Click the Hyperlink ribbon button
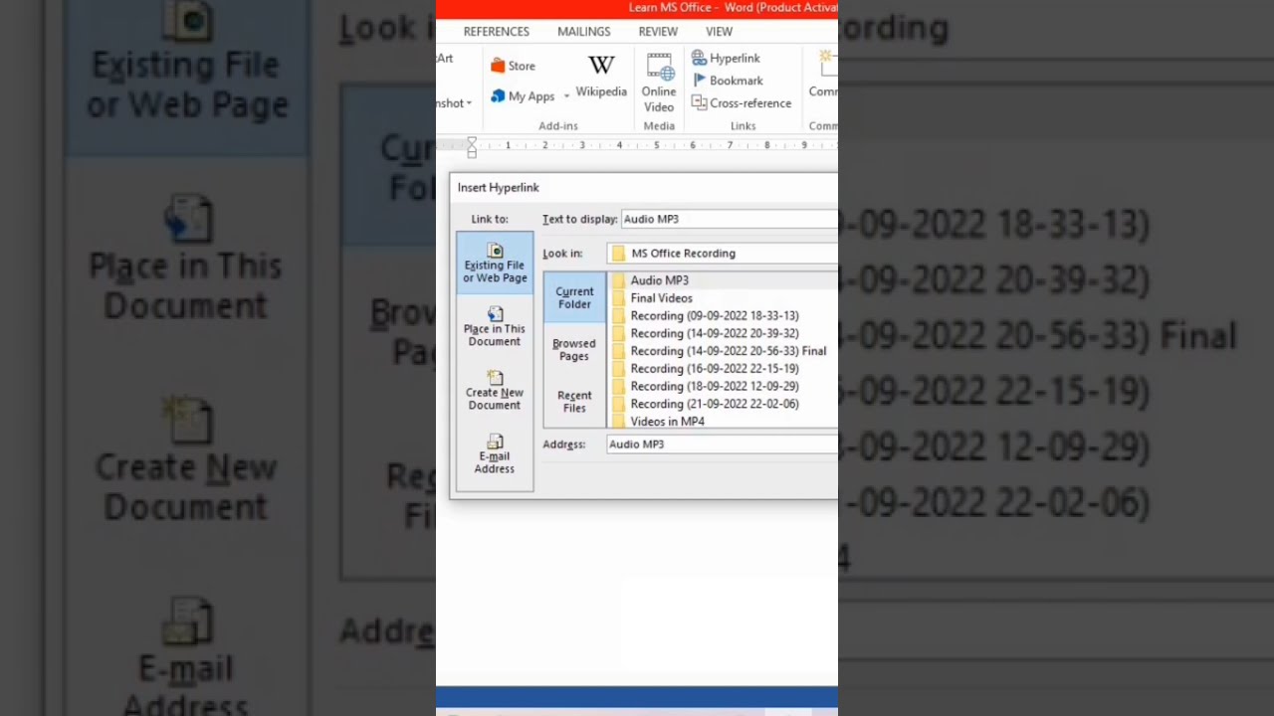The width and height of the screenshot is (1274, 716). pyautogui.click(x=726, y=59)
